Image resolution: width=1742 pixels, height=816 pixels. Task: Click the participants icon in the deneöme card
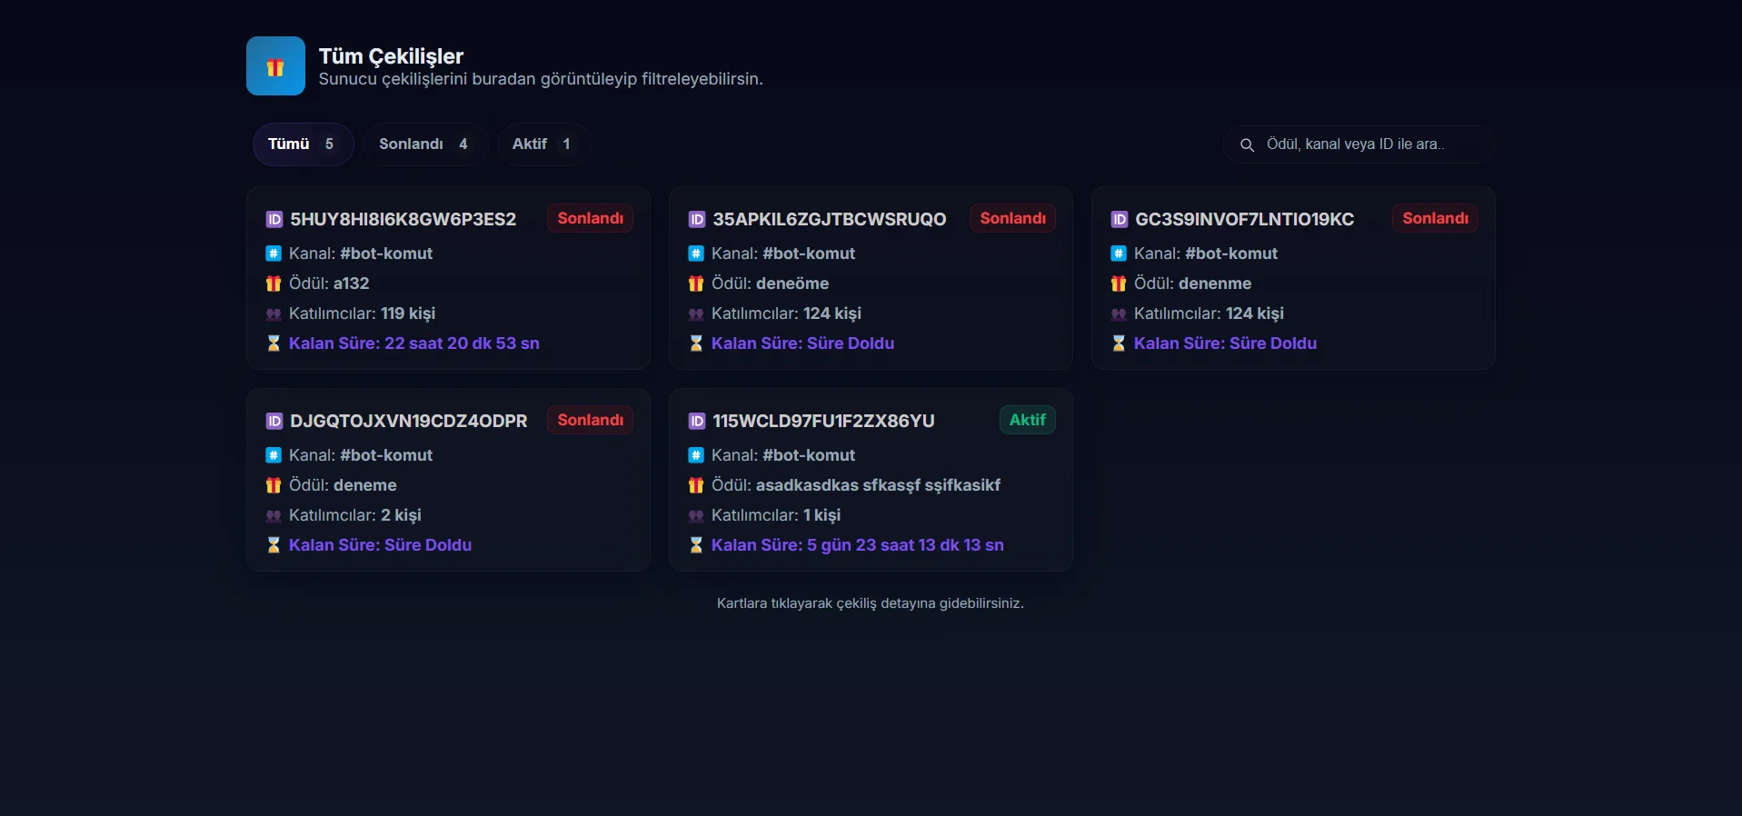coord(696,314)
